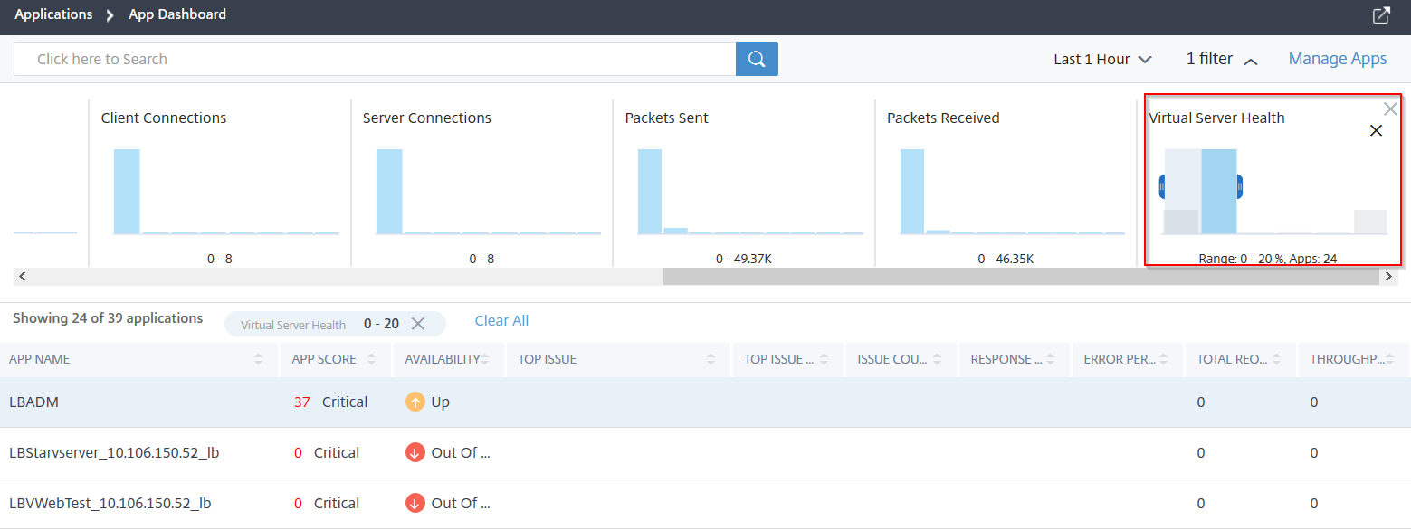Open the Manage Apps link
This screenshot has height=530, width=1411.
(x=1338, y=59)
